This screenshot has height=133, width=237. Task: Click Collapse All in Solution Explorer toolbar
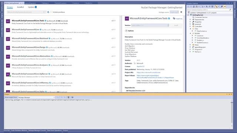coord(210,7)
